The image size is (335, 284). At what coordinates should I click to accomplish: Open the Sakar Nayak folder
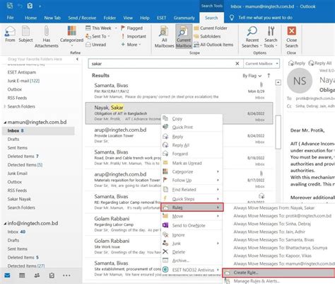(x=19, y=199)
